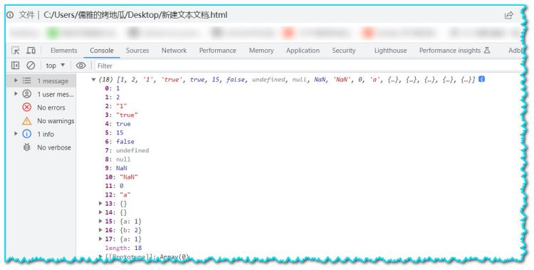The height and width of the screenshot is (270, 534).
Task: Click the verbose bug icon
Action: point(26,147)
